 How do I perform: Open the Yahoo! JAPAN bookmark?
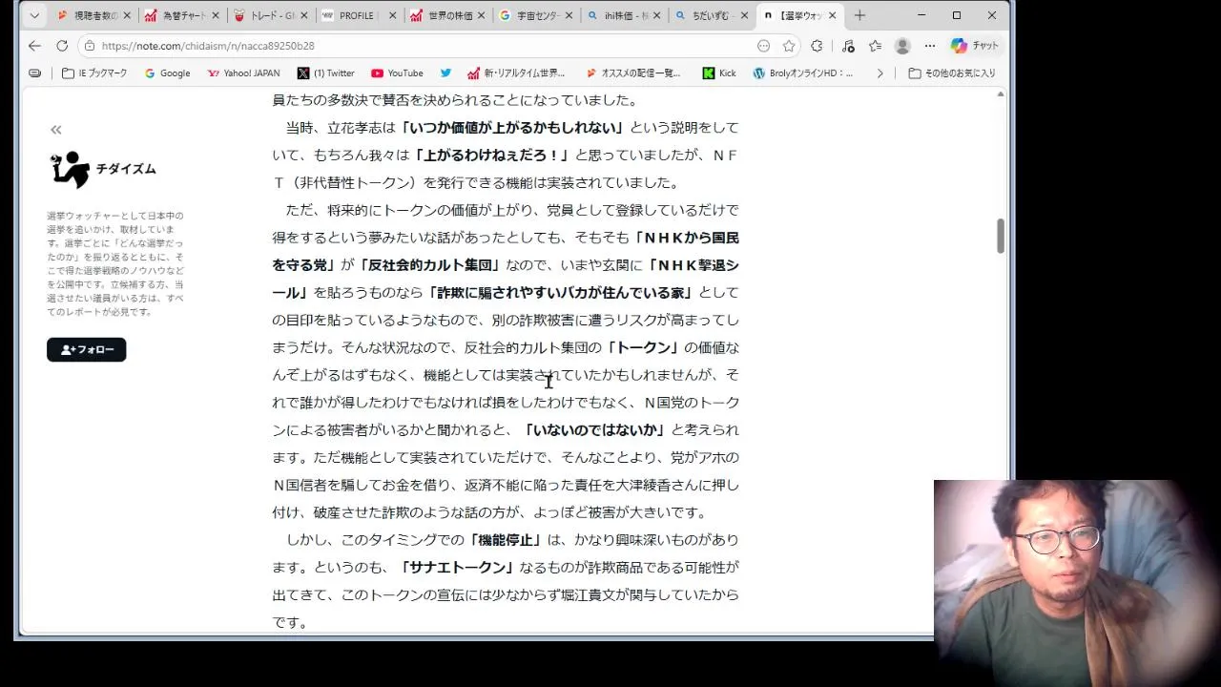243,73
